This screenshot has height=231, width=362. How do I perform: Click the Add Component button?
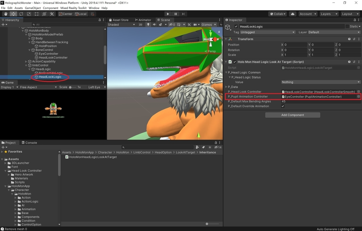tap(293, 115)
